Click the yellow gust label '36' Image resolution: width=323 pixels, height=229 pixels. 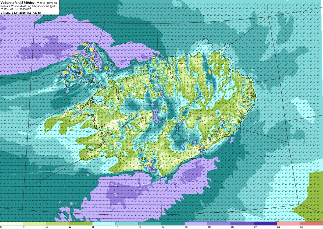click(199, 147)
